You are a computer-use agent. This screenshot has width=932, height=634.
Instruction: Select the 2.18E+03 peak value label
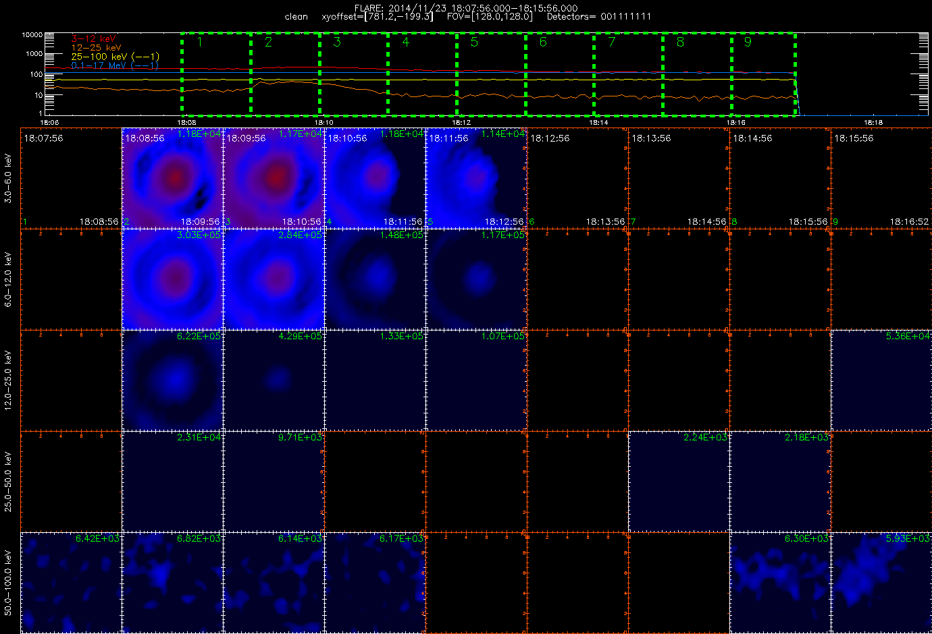click(x=807, y=437)
